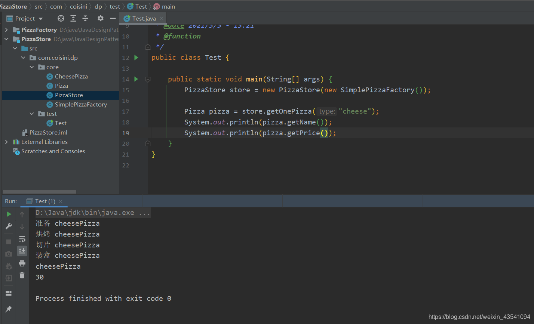Click the Stop square icon in Run panel
The height and width of the screenshot is (324, 534).
click(9, 242)
